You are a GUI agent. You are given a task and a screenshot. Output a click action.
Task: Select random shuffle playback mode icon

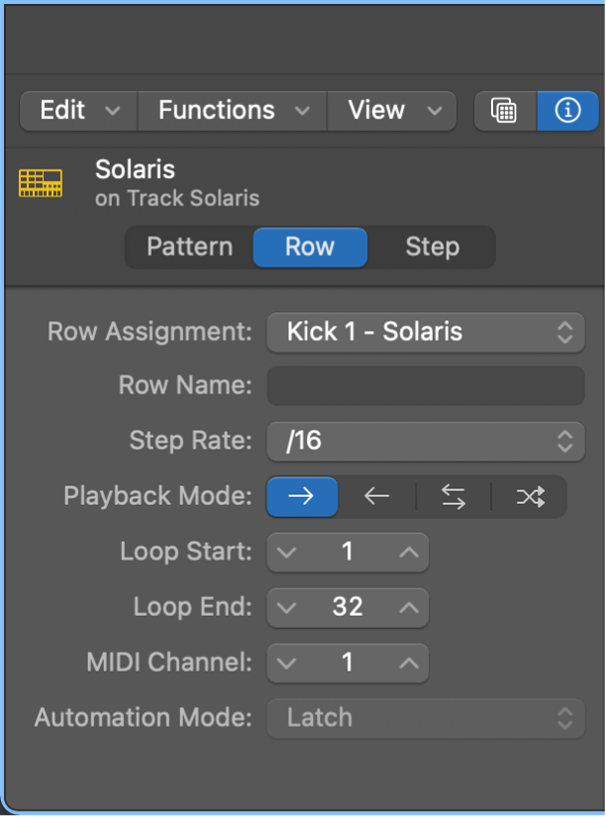pos(530,496)
